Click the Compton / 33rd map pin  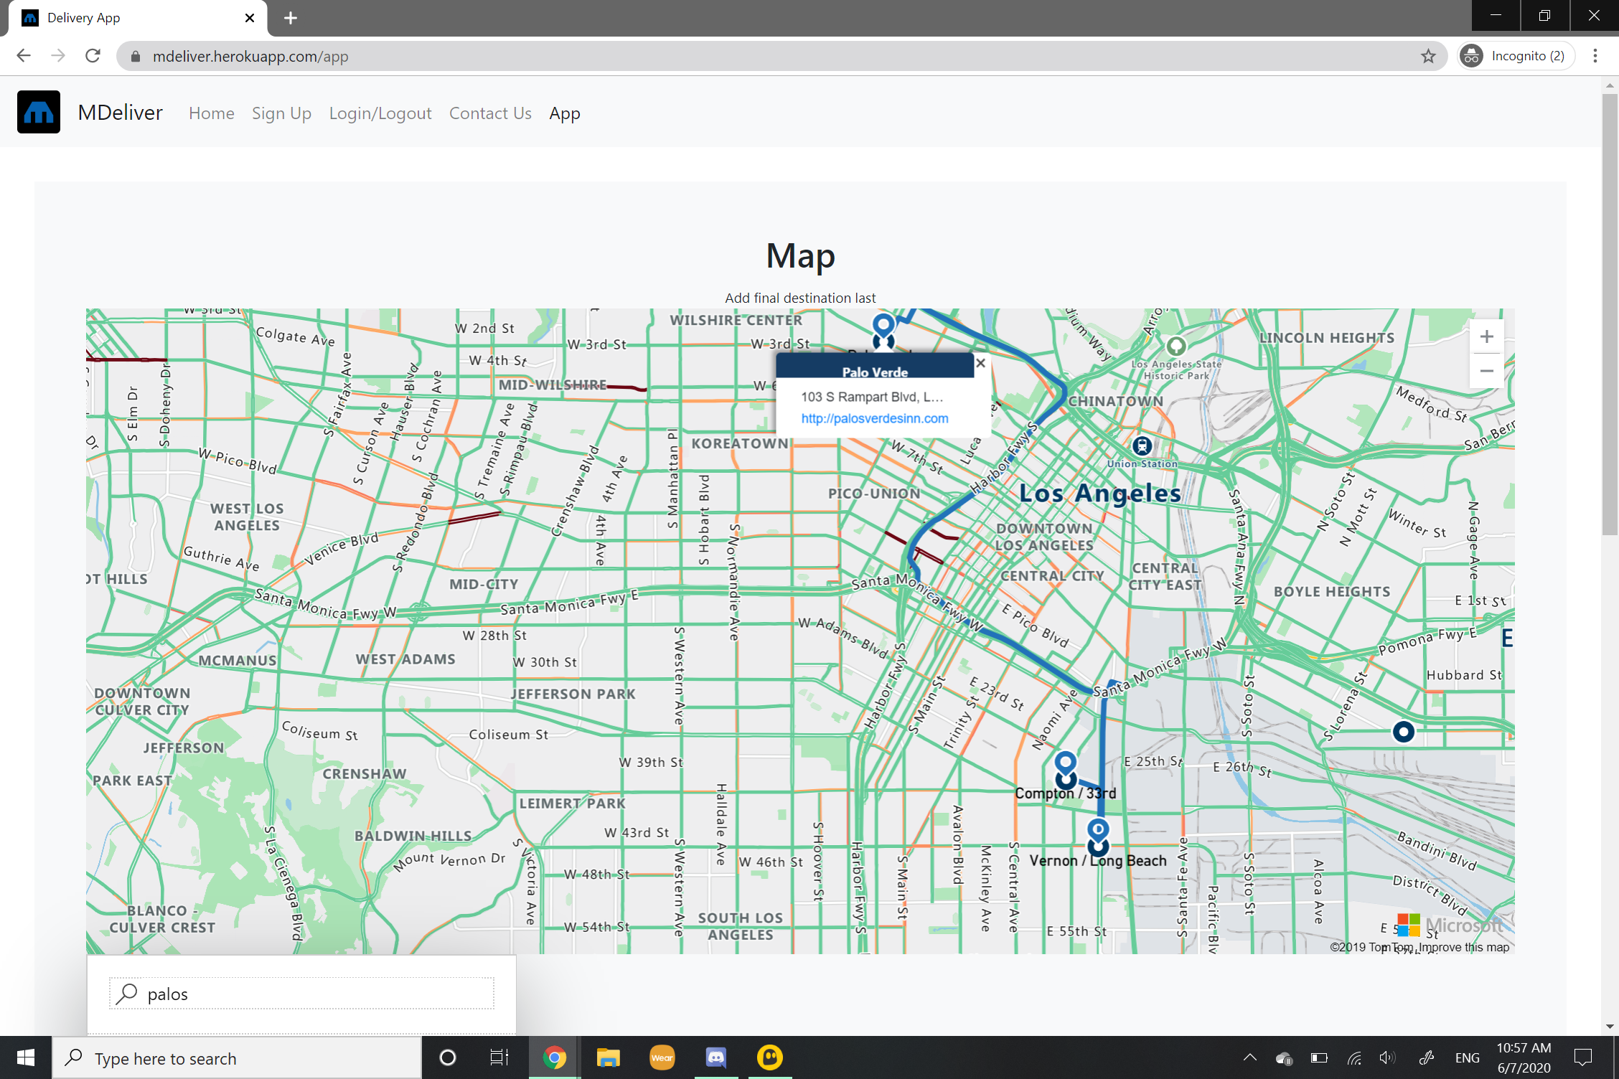click(1066, 763)
